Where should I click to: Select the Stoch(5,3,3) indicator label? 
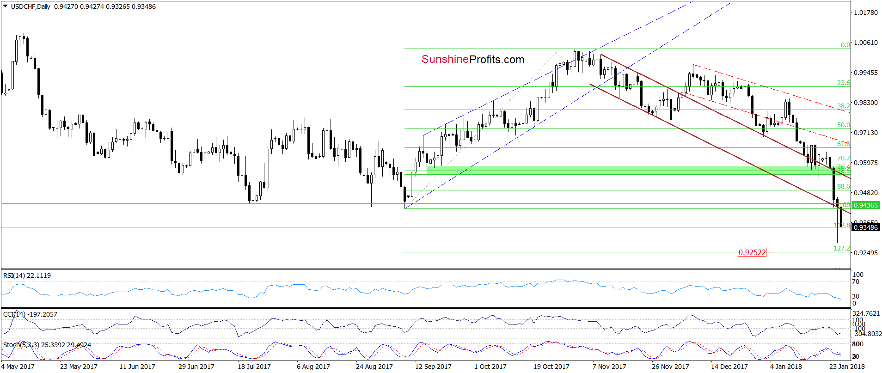coord(47,345)
